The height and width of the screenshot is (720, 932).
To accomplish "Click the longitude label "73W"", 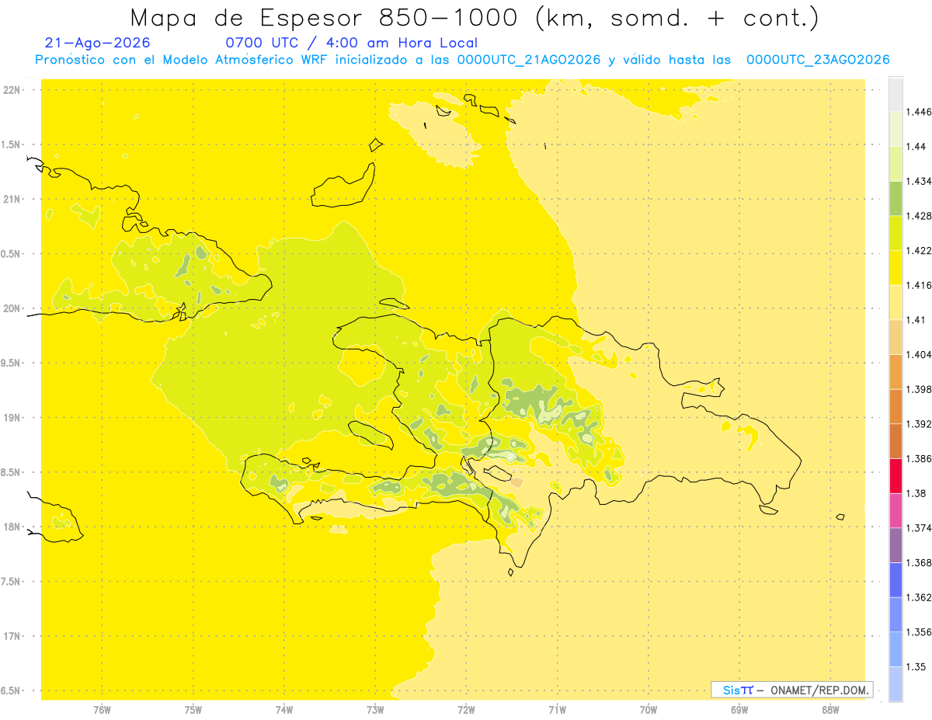I will 375,709.
